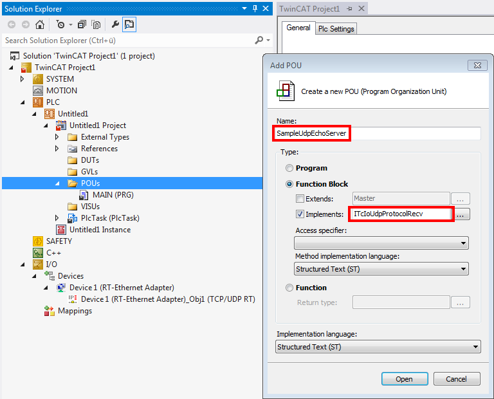Click the SAFETY node icon

pos(38,241)
